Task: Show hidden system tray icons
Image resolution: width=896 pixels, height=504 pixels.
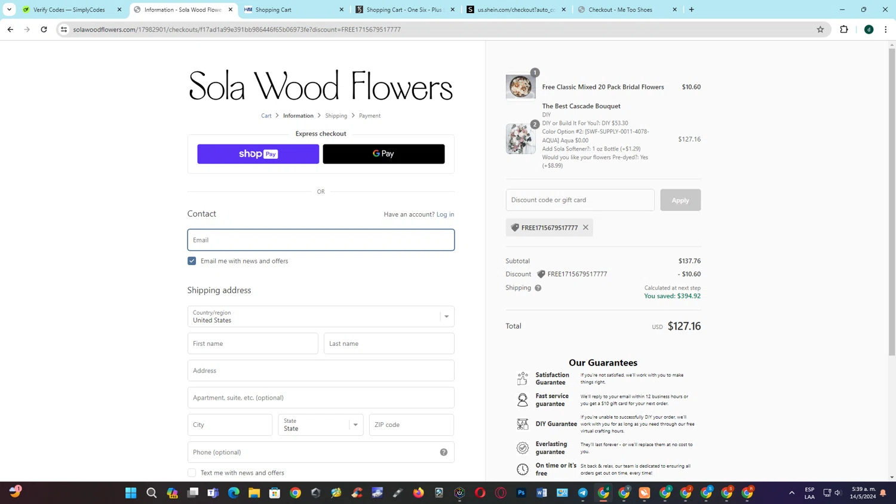Action: pyautogui.click(x=792, y=493)
